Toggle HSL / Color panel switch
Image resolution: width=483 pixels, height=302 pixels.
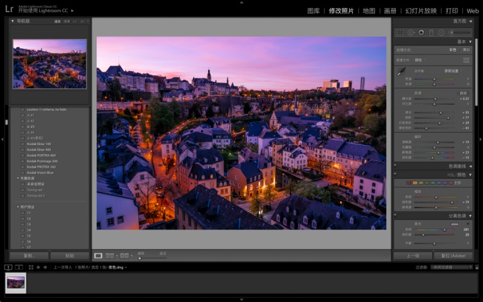(x=395, y=174)
